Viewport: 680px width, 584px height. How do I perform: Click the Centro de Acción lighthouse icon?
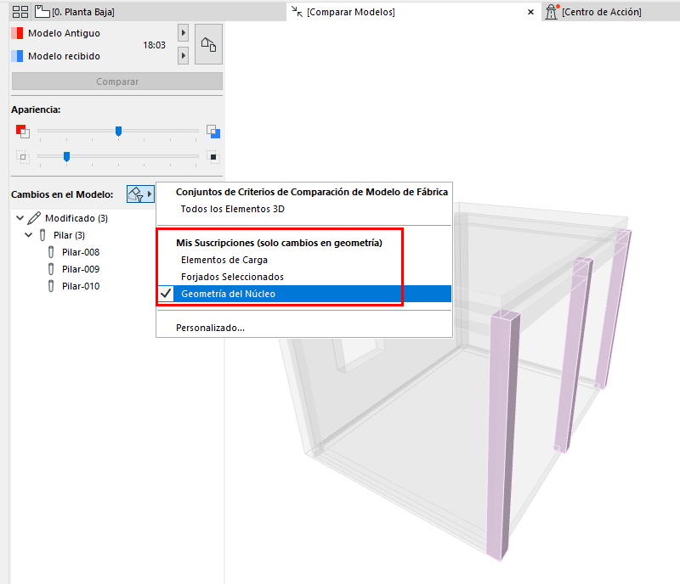[x=552, y=12]
